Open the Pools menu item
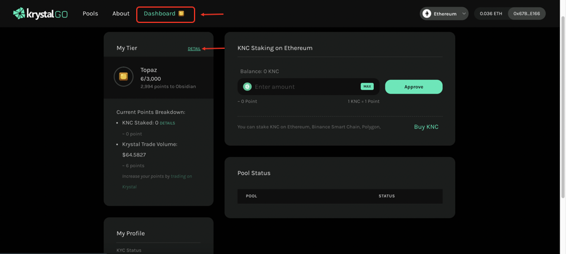Viewport: 566px width, 254px height. click(90, 14)
